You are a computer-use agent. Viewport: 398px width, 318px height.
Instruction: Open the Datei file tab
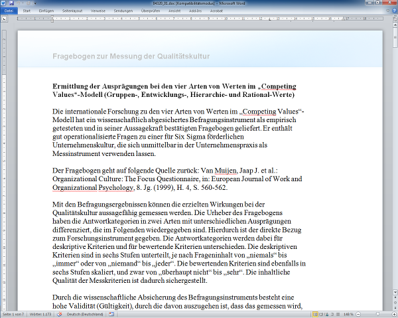[x=9, y=11]
